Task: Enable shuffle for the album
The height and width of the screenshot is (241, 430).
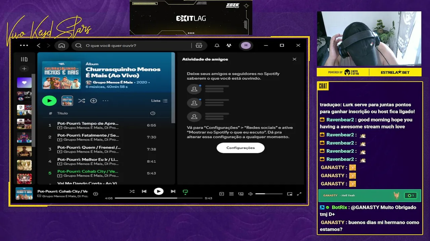Action: click(82, 100)
